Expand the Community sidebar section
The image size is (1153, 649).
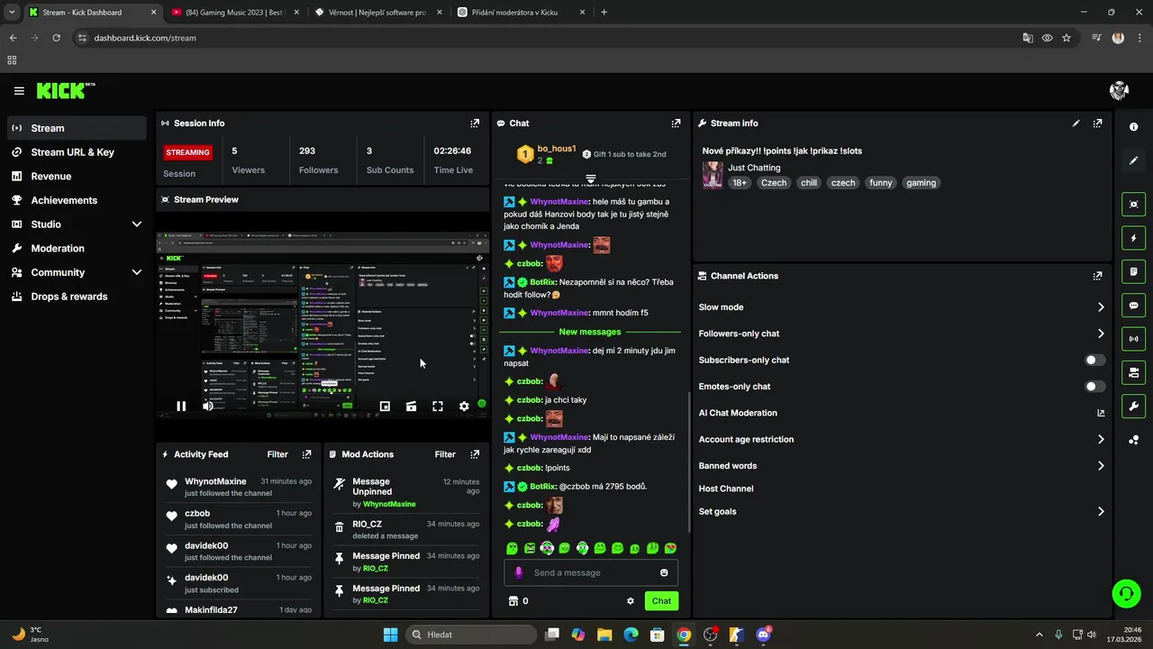[137, 272]
